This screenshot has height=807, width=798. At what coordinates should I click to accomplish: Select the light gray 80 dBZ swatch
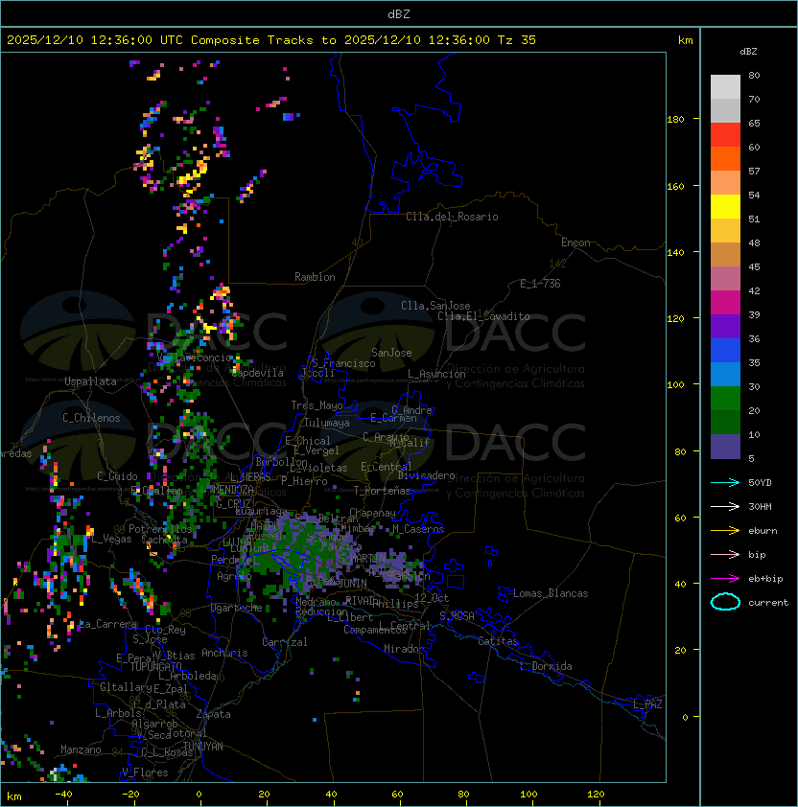(725, 87)
